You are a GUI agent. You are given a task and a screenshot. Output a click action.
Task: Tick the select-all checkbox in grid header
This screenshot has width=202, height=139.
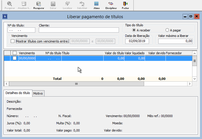coord(14,53)
